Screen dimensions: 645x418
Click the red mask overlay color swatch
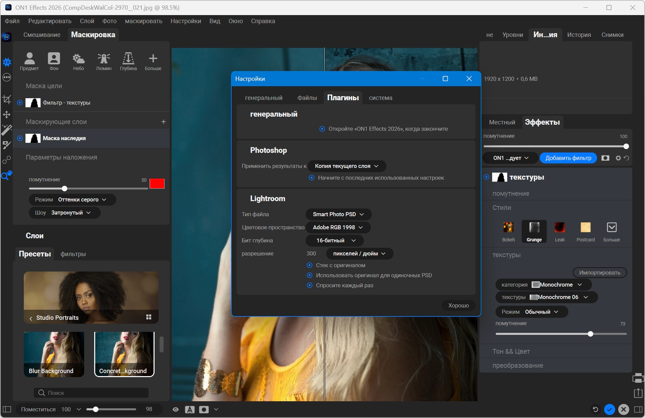(157, 184)
